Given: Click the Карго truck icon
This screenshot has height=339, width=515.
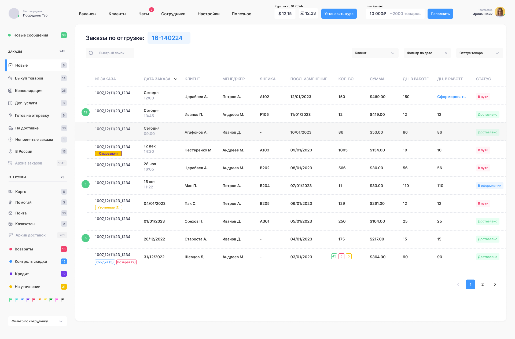Looking at the screenshot, I should tap(10, 192).
